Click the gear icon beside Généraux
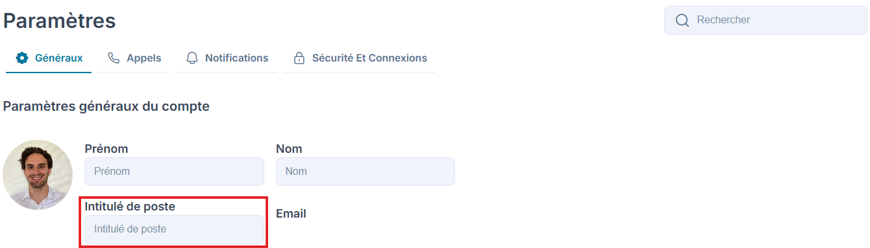Screen dimensions: 870x248 [22, 58]
